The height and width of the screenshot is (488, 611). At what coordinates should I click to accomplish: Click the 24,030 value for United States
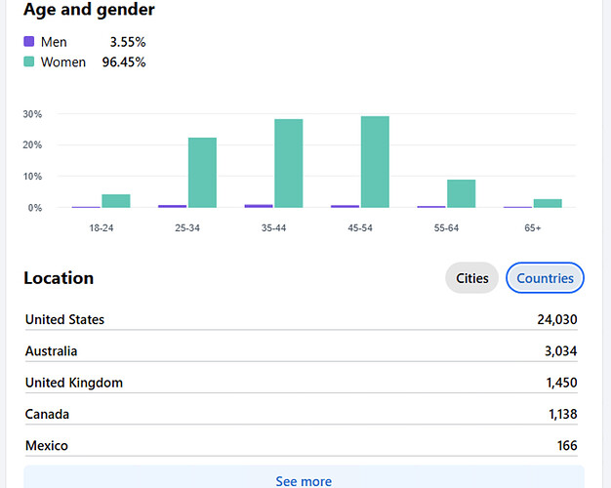click(x=557, y=319)
